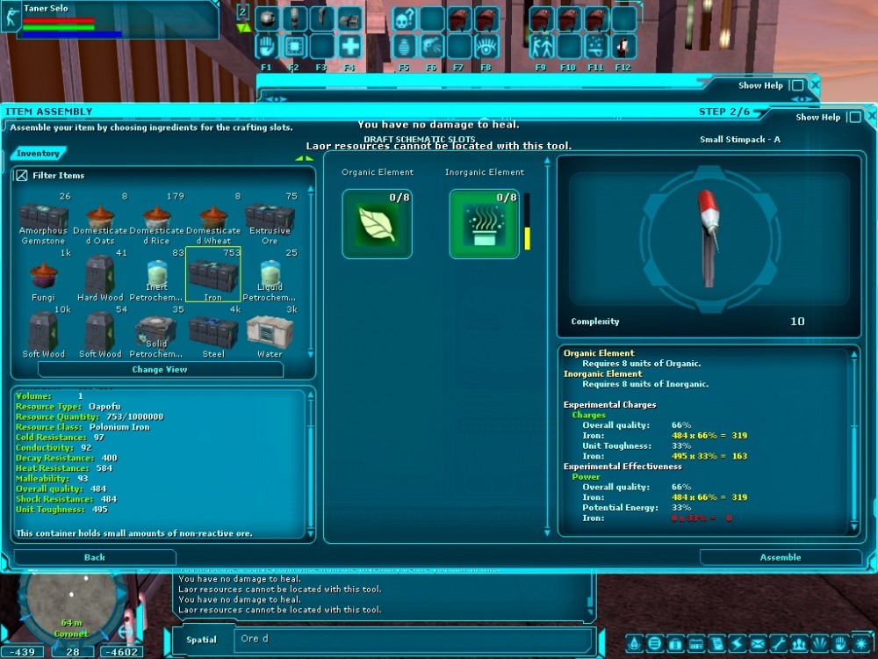The width and height of the screenshot is (878, 659).
Task: Switch to the Inventory tab
Action: click(39, 154)
